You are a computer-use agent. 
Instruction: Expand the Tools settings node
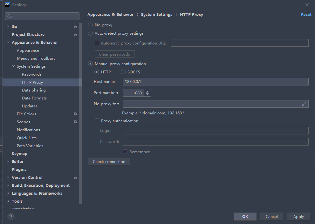8,201
